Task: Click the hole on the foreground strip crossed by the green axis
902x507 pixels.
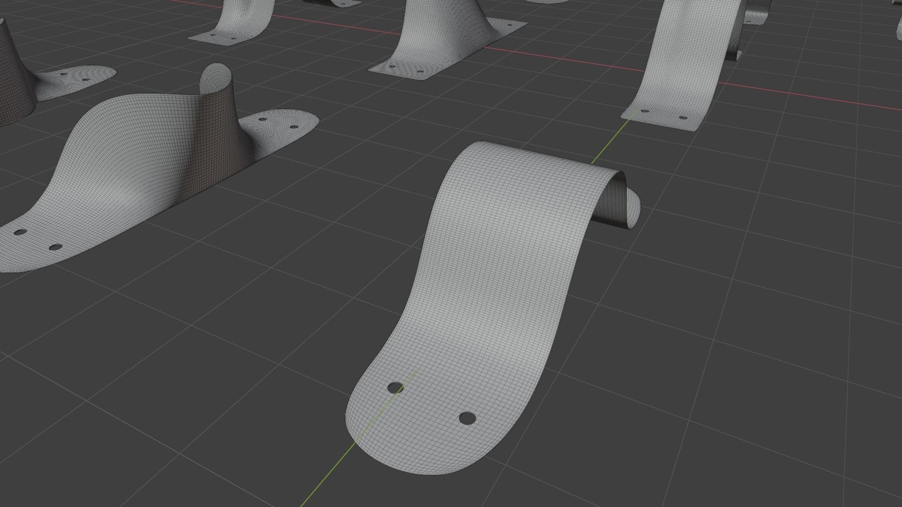Action: (396, 388)
